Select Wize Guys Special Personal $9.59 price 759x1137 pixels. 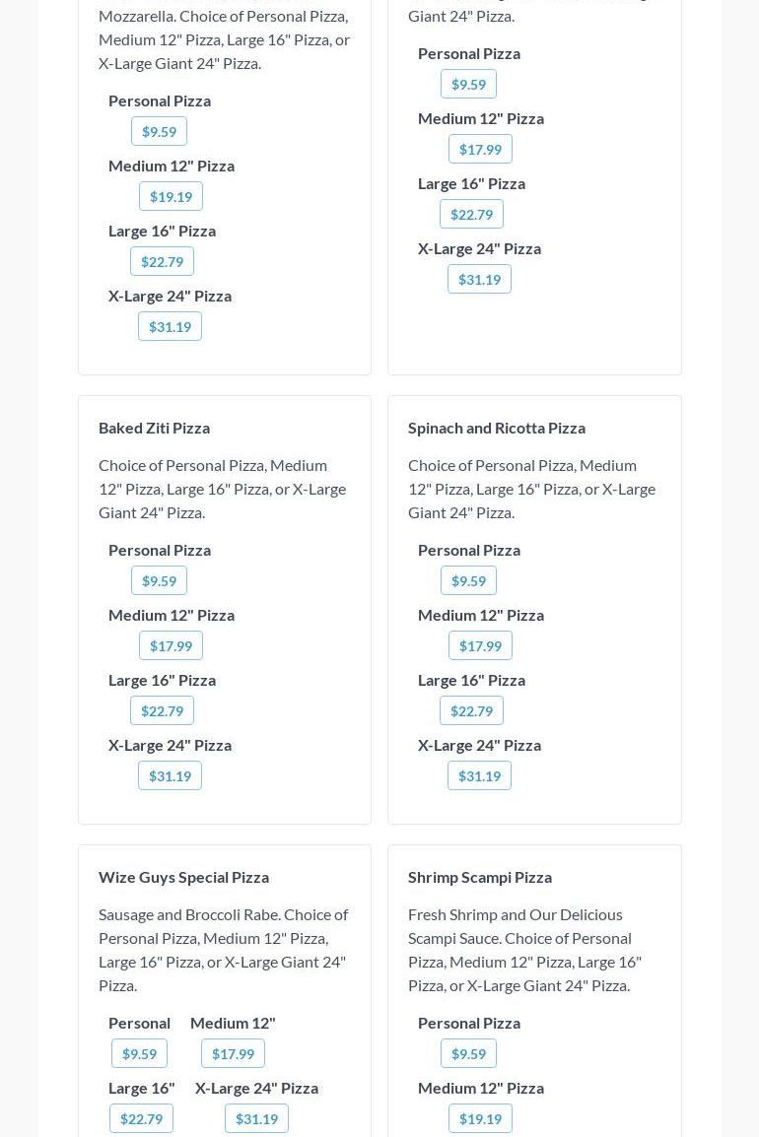tap(139, 1053)
